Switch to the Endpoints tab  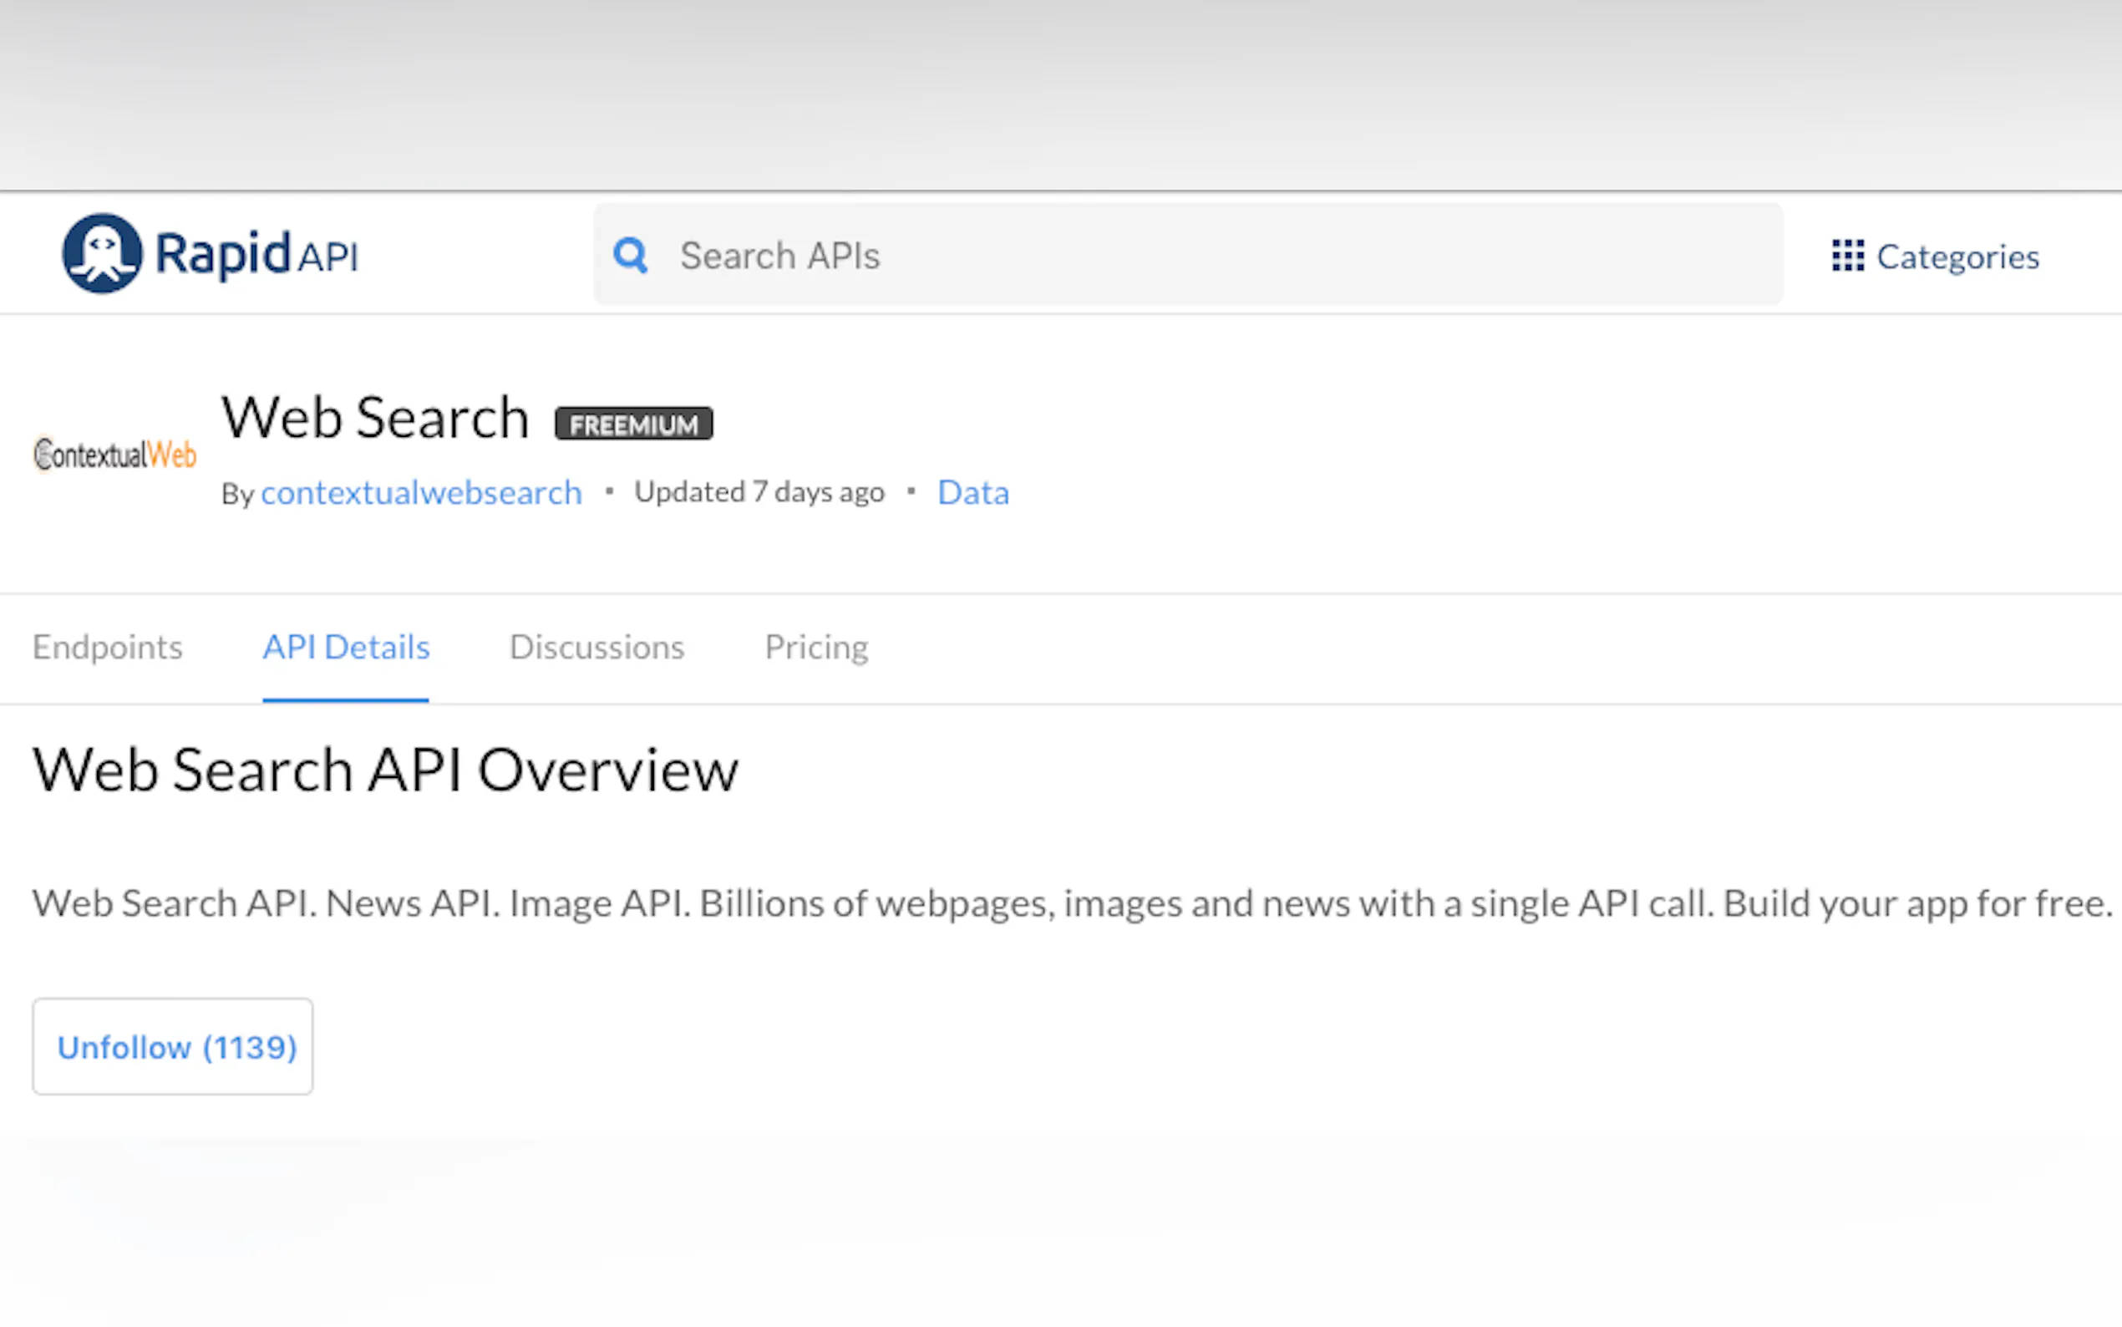tap(107, 648)
